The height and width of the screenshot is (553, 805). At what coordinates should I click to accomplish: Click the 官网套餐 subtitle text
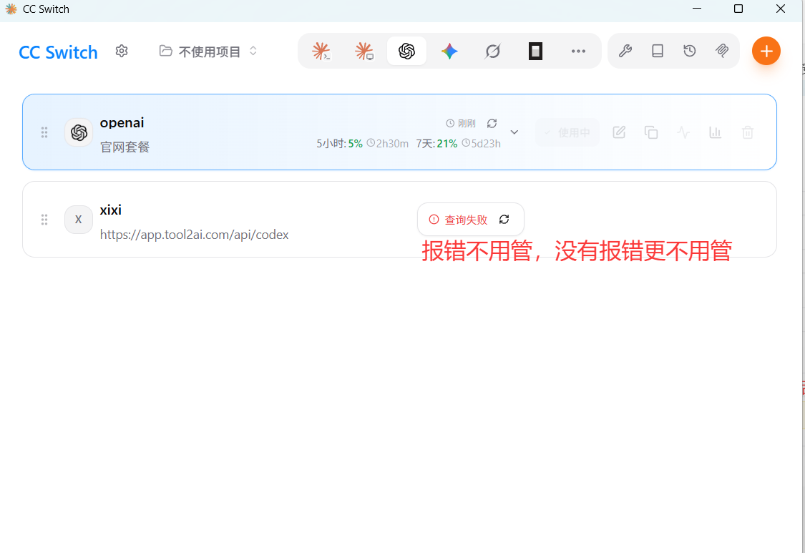click(125, 147)
